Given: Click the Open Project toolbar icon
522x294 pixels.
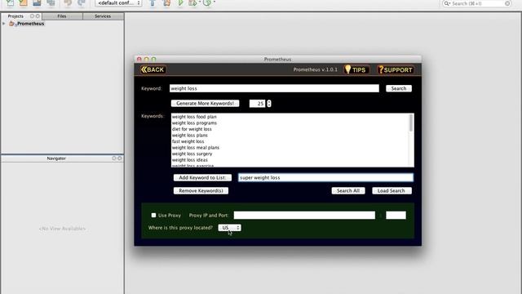Looking at the screenshot, I should tap(37, 3).
